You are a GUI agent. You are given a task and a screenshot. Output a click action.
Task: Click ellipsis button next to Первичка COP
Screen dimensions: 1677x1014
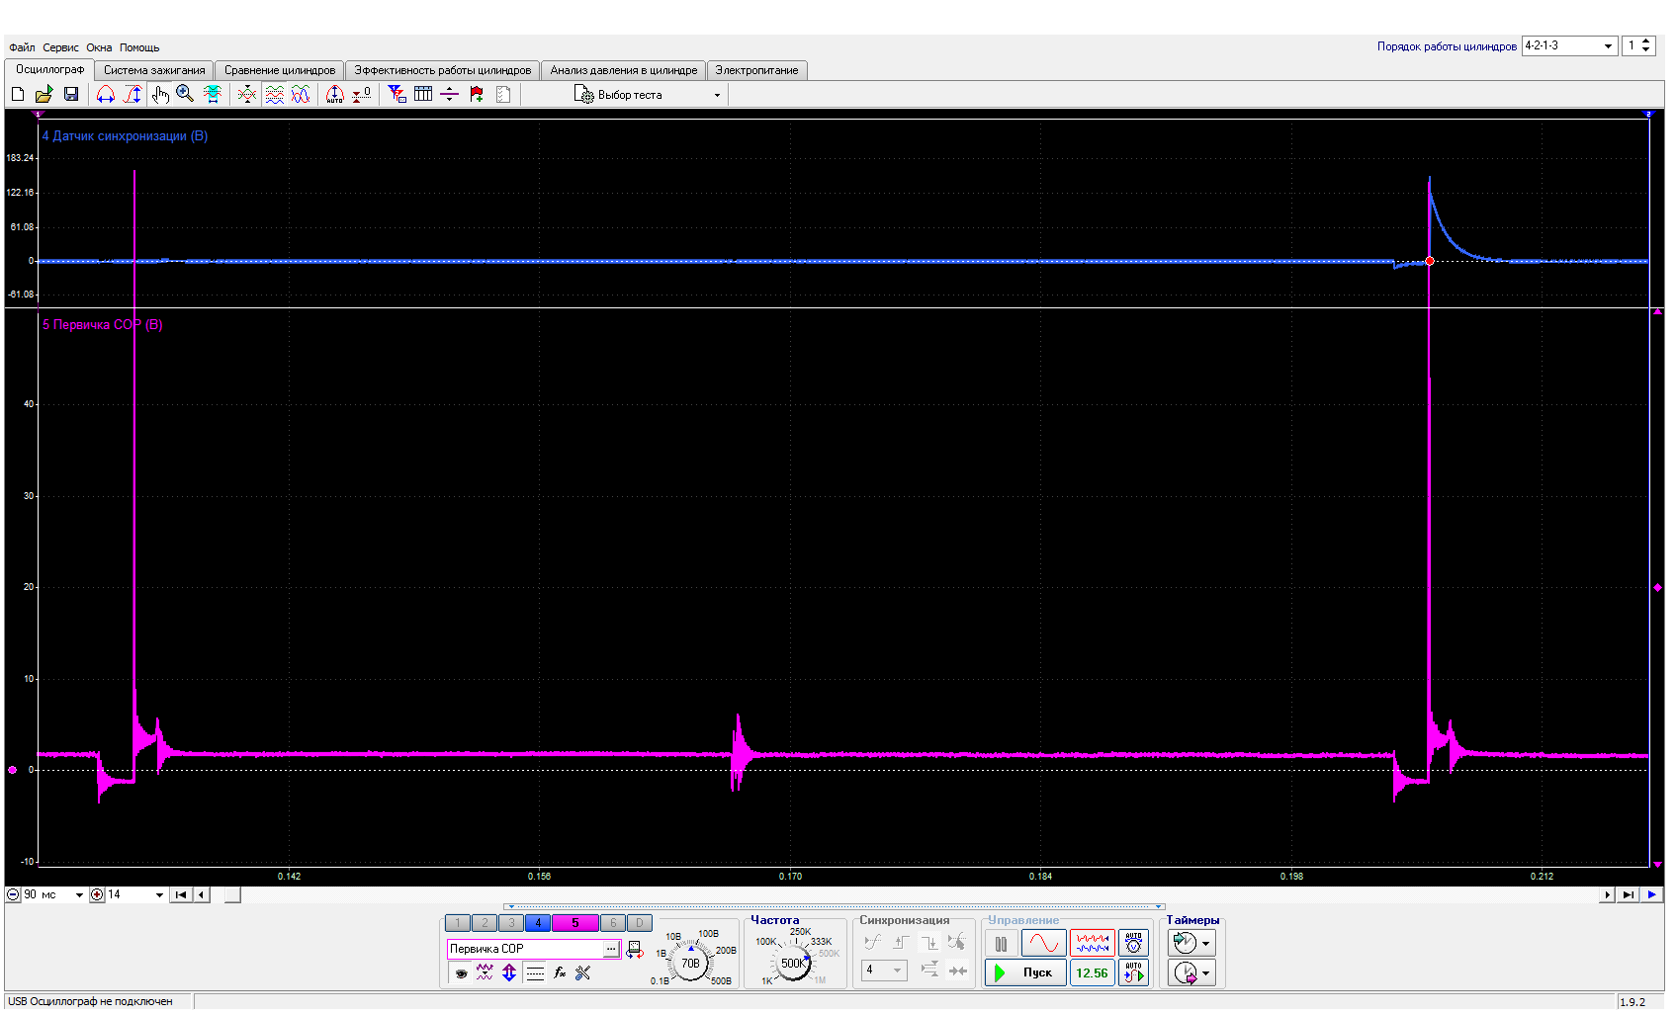tap(611, 950)
